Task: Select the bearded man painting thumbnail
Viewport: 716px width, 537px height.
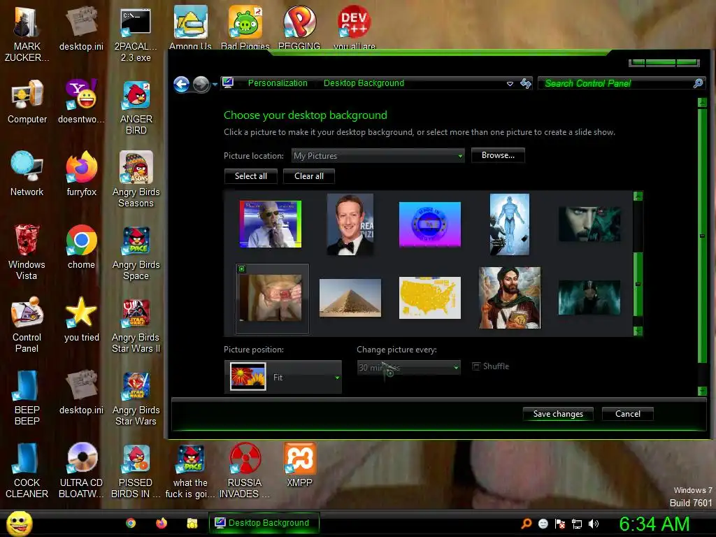Action: pyautogui.click(x=510, y=298)
